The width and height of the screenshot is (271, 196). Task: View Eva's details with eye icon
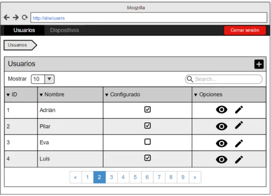(222, 144)
